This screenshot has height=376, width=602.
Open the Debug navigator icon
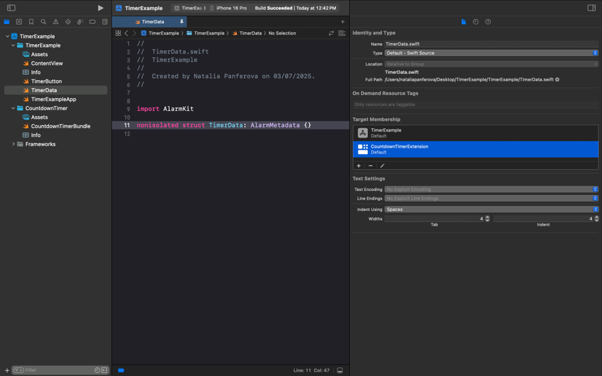coord(80,22)
